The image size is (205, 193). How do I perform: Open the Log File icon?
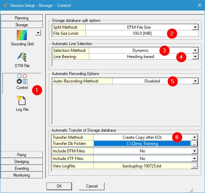[22, 101]
